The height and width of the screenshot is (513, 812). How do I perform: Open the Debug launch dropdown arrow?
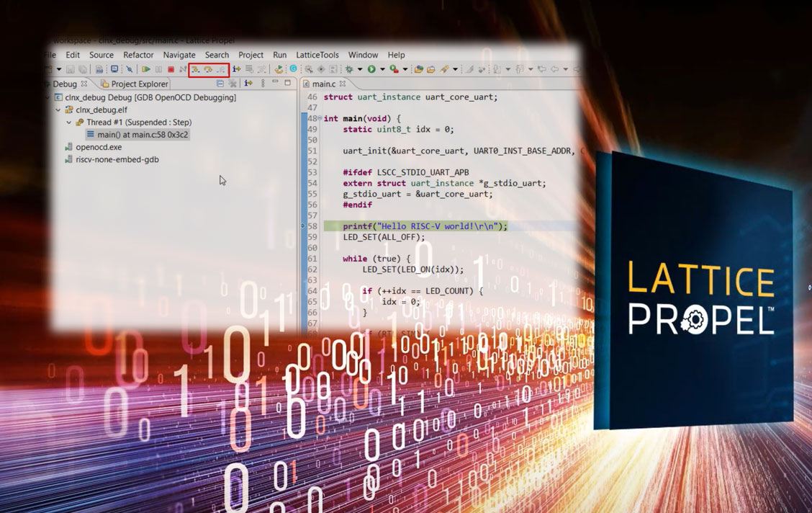coord(359,69)
